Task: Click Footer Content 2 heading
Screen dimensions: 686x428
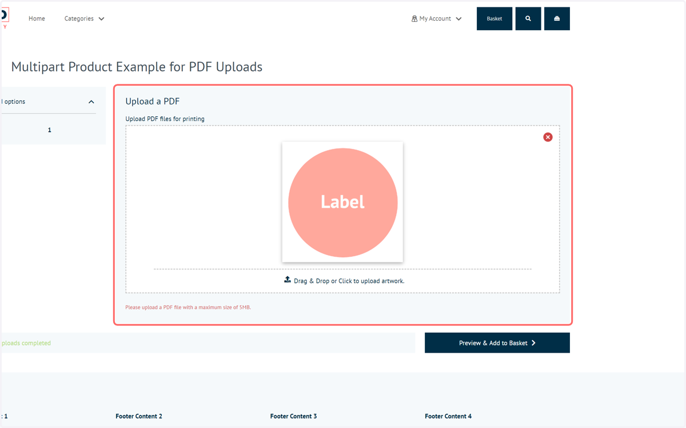Action: click(139, 417)
